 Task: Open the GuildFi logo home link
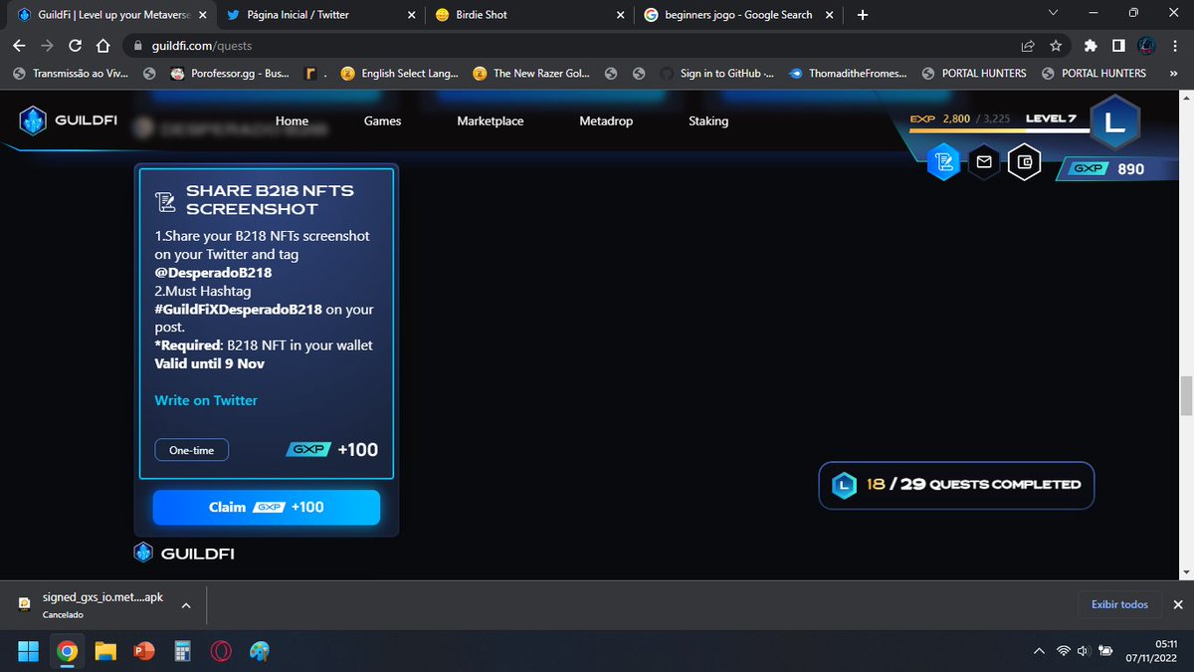69,120
